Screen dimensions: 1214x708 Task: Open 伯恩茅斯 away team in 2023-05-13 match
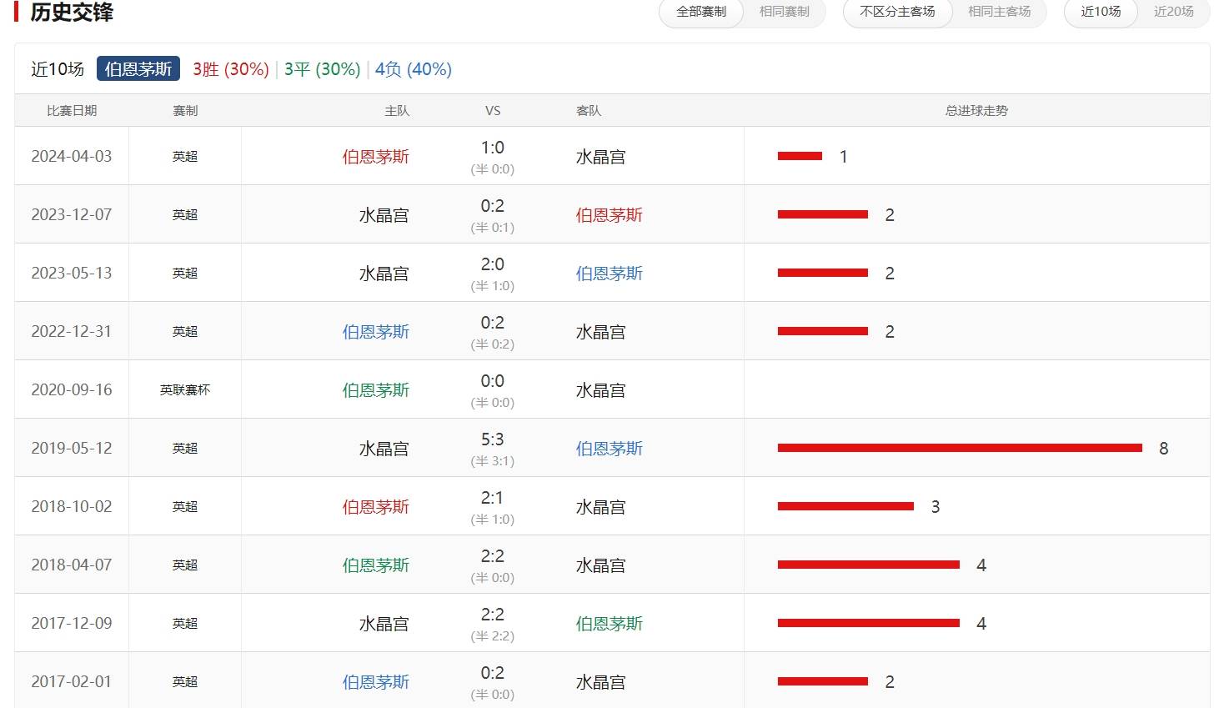[609, 274]
